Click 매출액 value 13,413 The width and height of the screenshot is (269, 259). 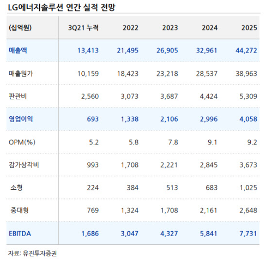[x=88, y=51]
